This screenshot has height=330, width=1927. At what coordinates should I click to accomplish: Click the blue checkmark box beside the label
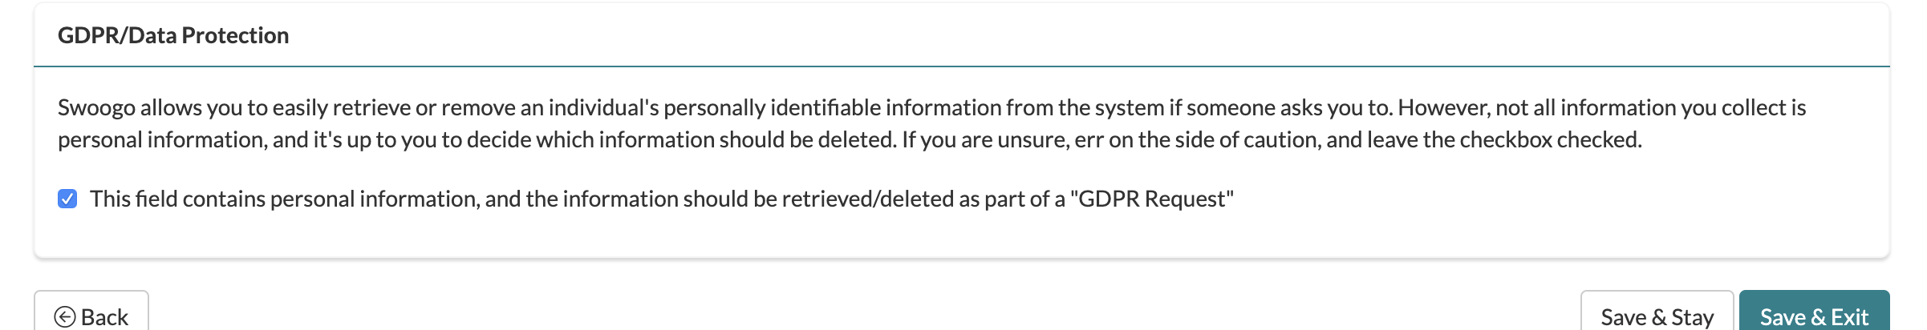point(67,199)
